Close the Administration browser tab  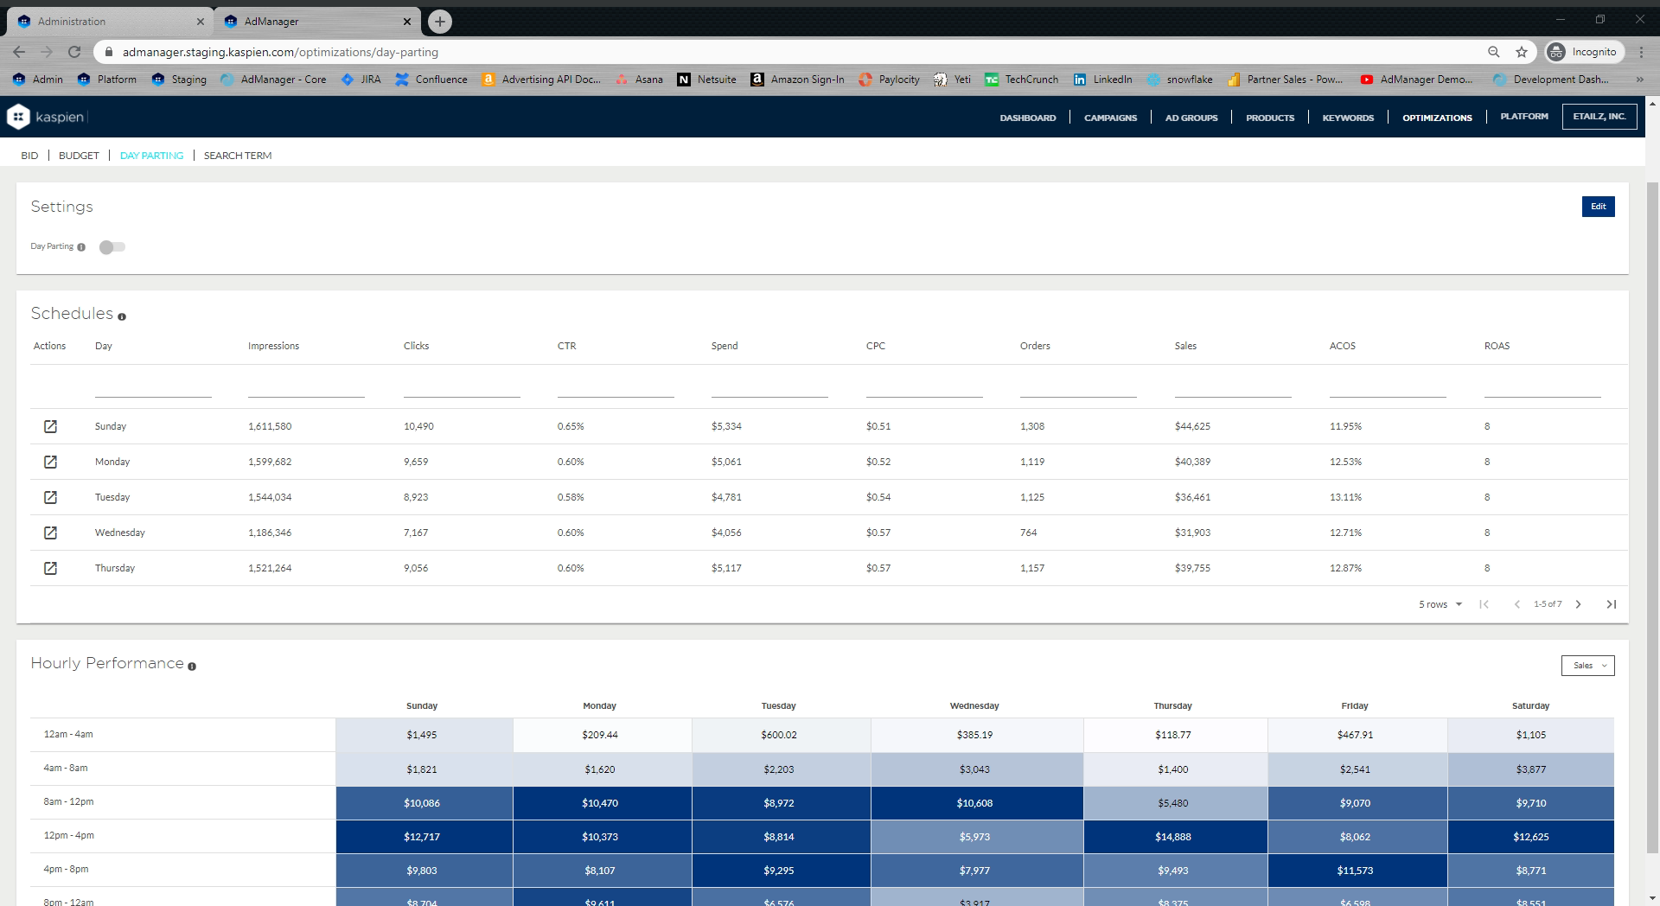[201, 22]
